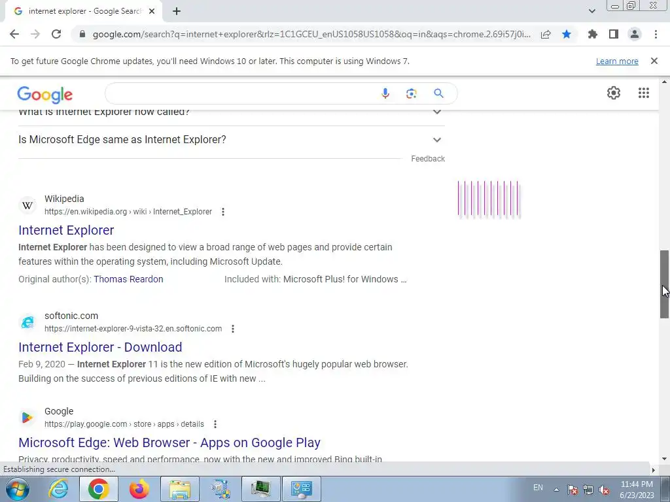Click the muted speaker volume icon

604,490
